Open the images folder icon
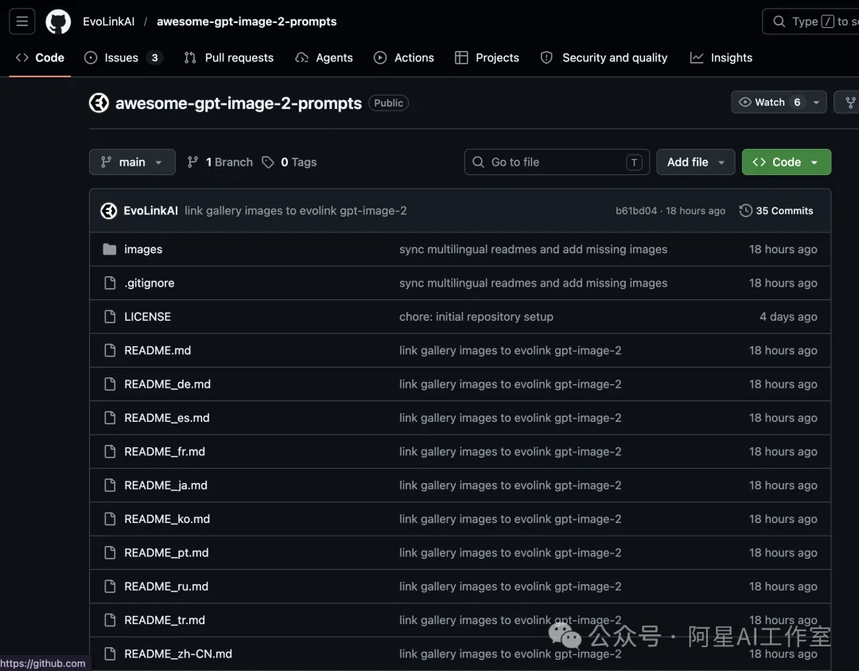The image size is (859, 671). pos(110,250)
